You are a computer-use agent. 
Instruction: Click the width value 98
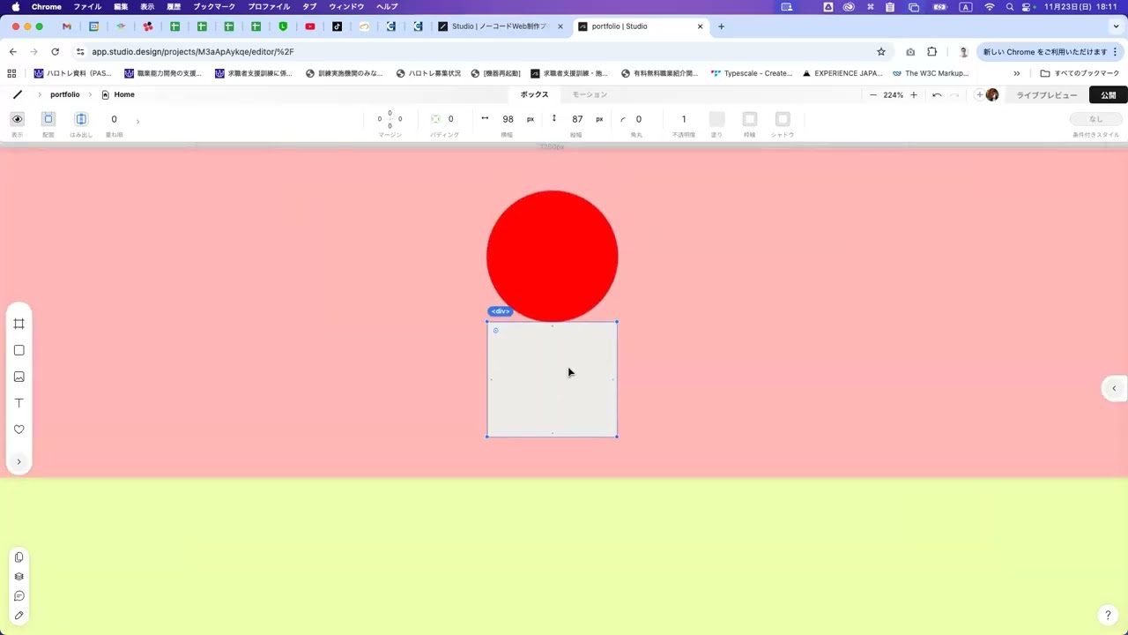[508, 119]
